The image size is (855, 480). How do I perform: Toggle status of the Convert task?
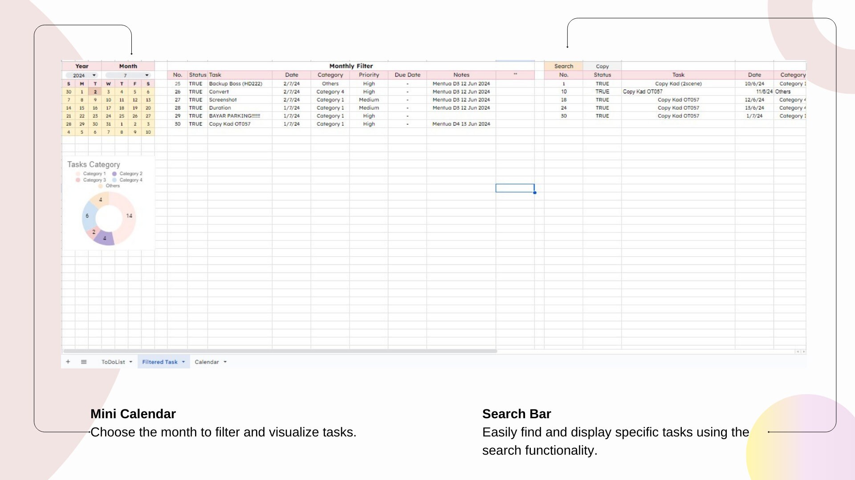click(196, 92)
